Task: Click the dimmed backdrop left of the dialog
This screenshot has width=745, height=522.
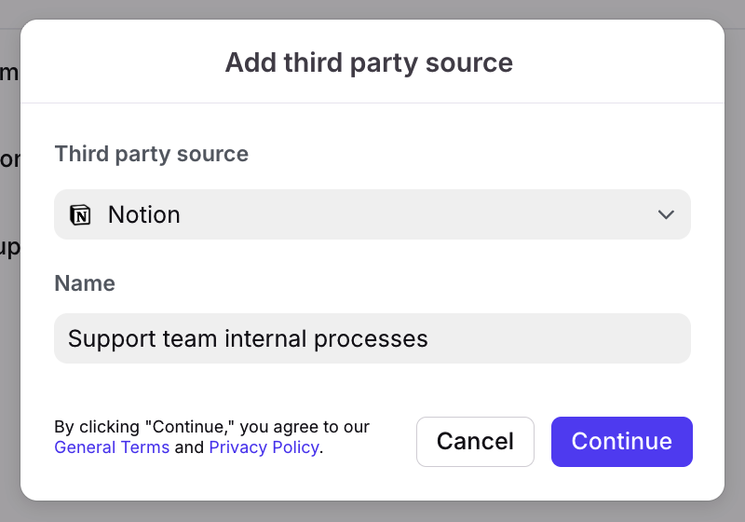Action: click(x=9, y=373)
